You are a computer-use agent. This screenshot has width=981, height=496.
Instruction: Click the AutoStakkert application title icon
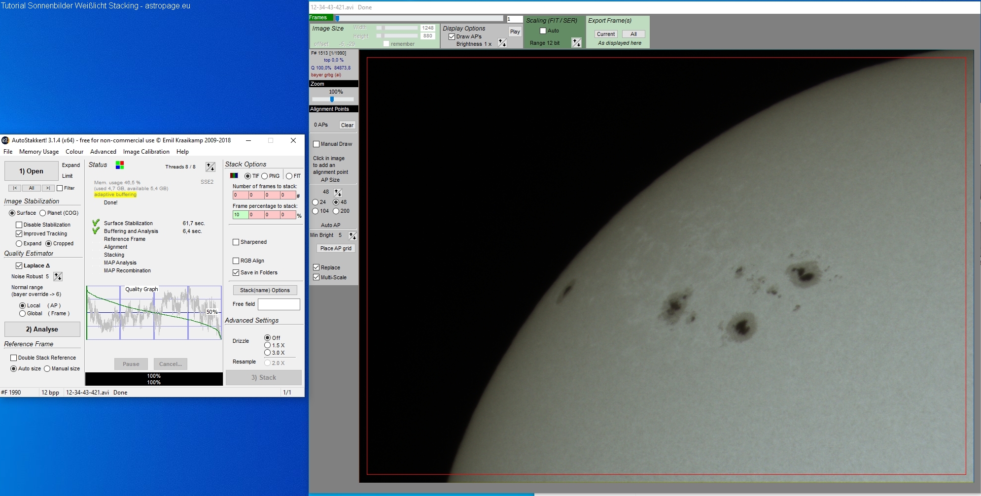[5, 140]
